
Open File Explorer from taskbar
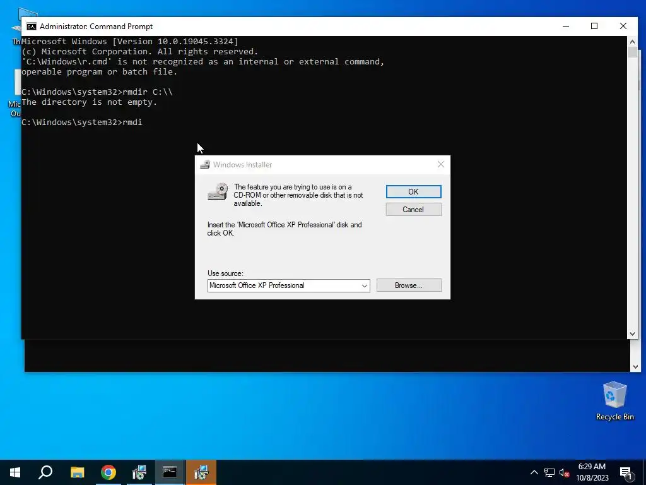(x=77, y=472)
